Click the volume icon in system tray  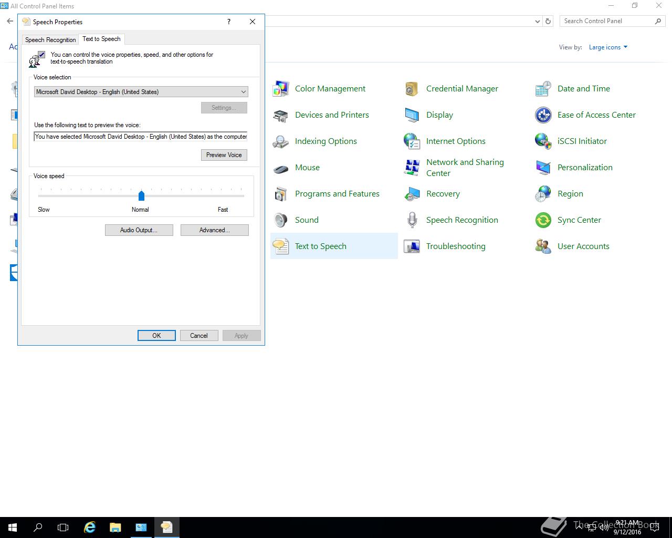(x=604, y=527)
